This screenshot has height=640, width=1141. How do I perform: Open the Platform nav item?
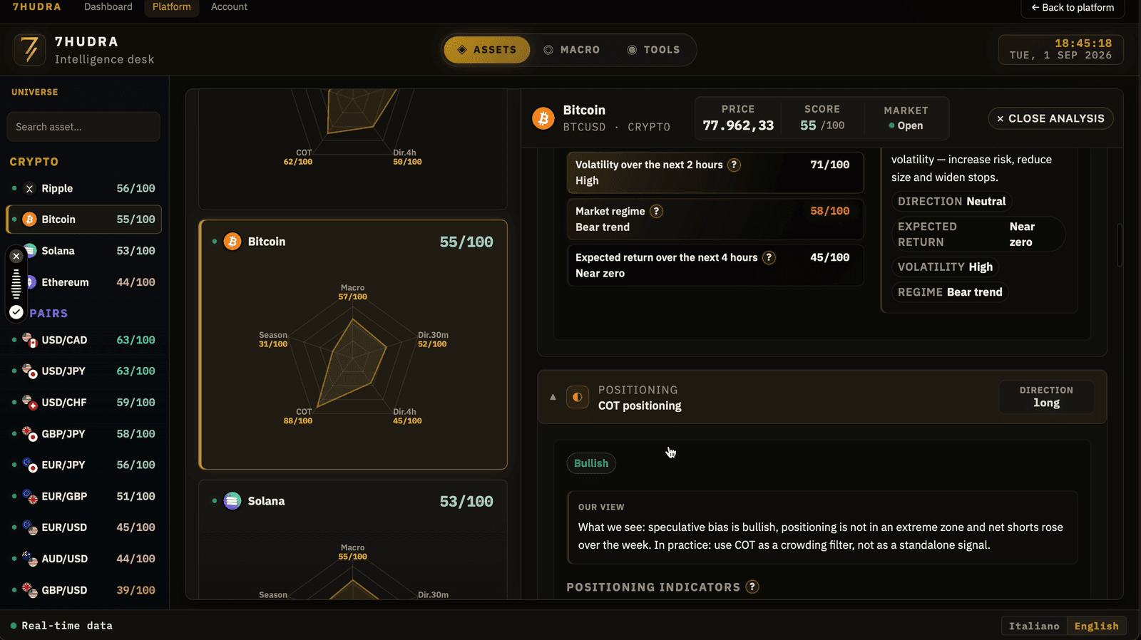pos(172,7)
